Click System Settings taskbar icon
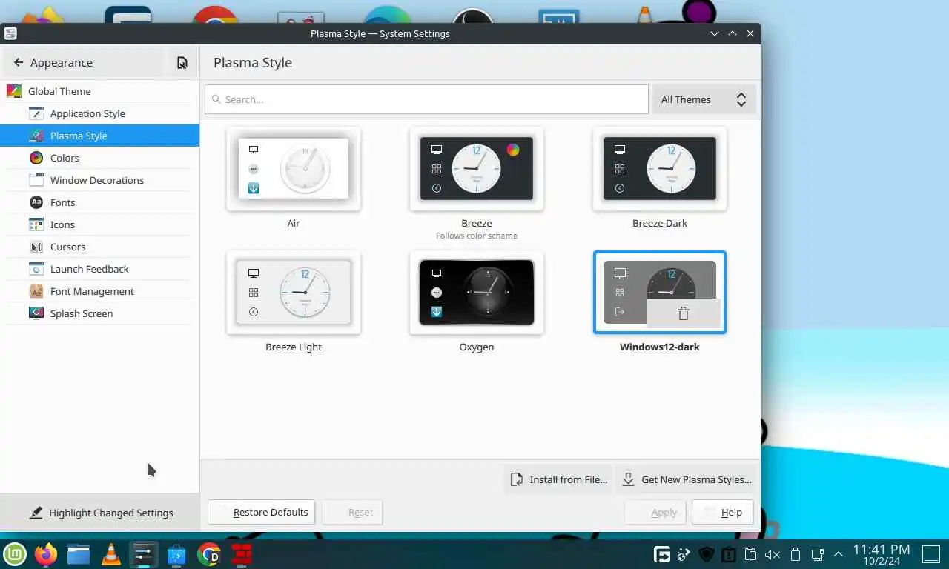This screenshot has width=949, height=569. pos(144,554)
